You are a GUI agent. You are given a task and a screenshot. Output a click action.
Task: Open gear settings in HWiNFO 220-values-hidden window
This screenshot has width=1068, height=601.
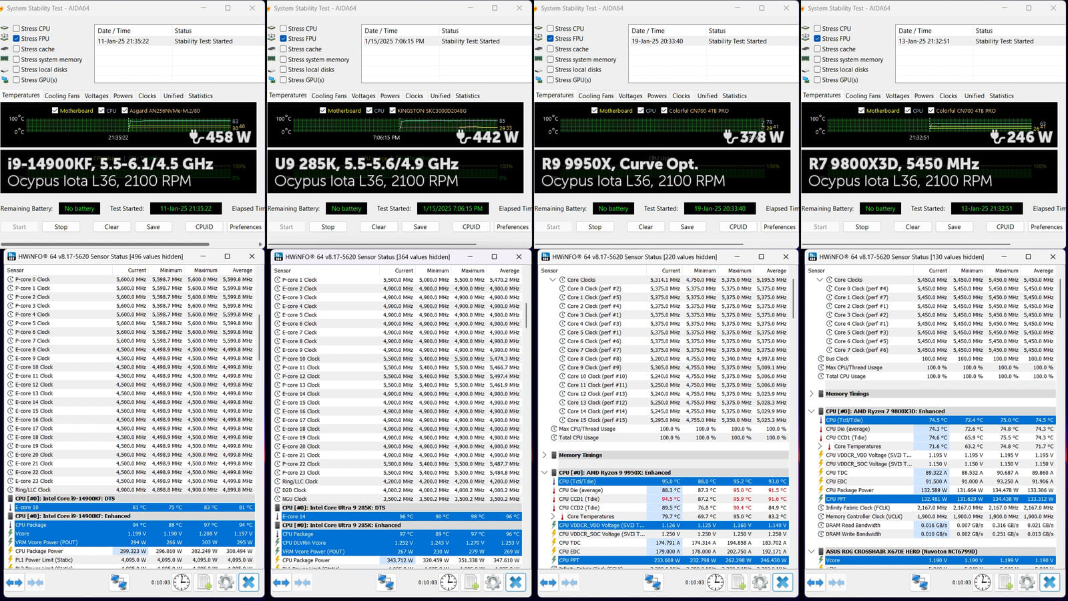(760, 582)
